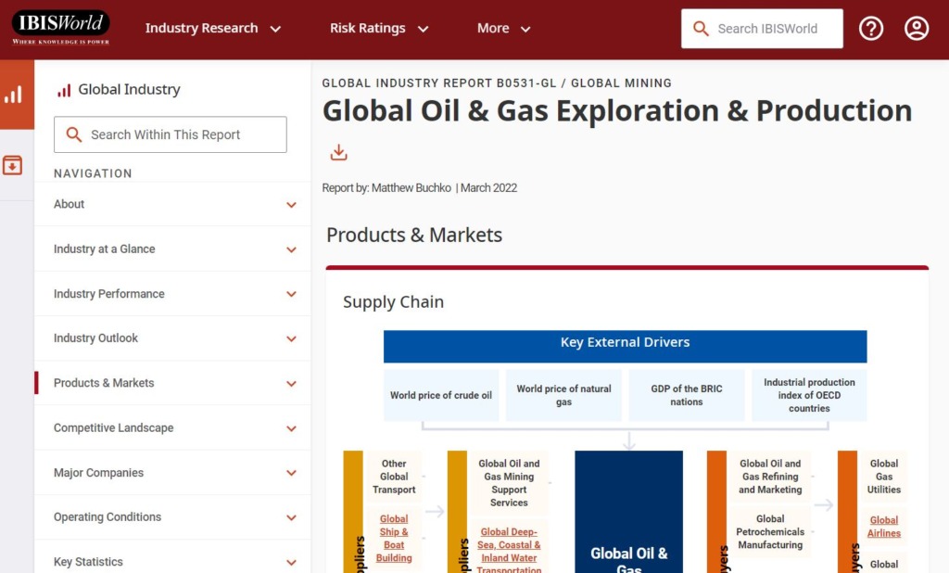The image size is (949, 573).
Task: Click the magnifier icon in IBISWorld search
Action: (x=702, y=29)
